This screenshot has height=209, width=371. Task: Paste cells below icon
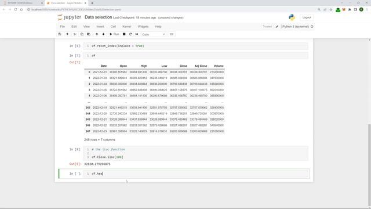pos(89,34)
